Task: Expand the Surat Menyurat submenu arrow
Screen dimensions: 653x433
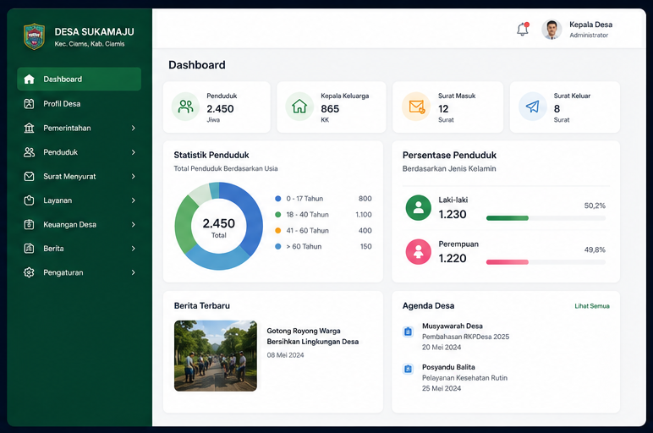Action: click(x=134, y=176)
